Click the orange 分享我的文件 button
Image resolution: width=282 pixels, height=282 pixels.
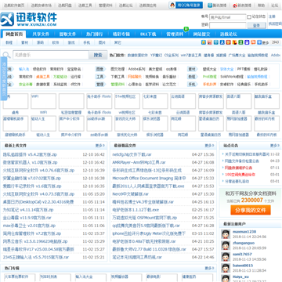(251, 210)
